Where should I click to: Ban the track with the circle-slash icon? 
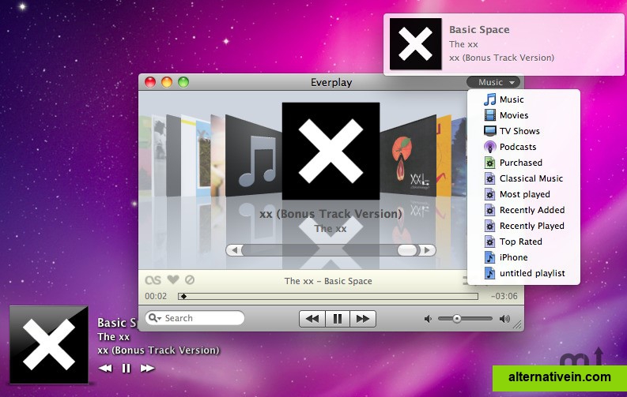coord(190,279)
